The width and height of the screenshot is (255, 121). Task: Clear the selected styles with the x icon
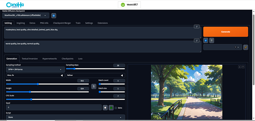235,47
